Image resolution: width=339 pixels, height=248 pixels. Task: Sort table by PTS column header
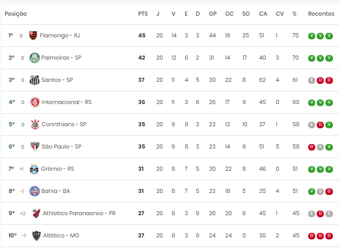pos(143,14)
